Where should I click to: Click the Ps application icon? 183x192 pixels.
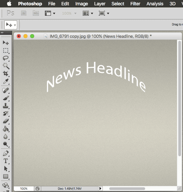coord(10,13)
